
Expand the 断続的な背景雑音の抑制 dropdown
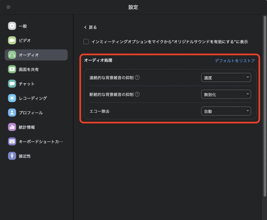pos(226,95)
